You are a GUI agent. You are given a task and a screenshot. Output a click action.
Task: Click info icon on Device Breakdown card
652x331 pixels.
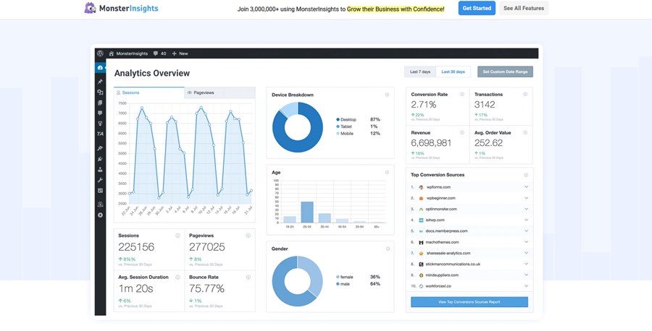click(387, 95)
